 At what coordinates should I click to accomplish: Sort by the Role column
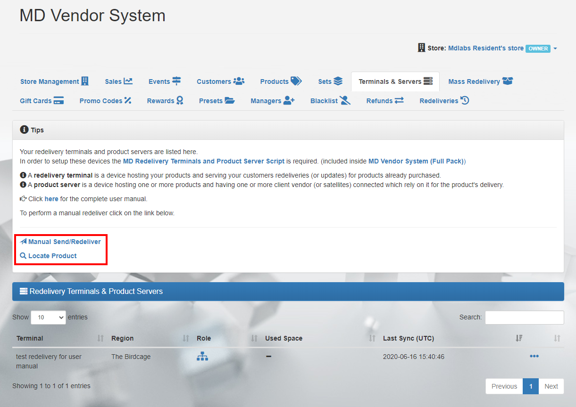tap(227, 338)
